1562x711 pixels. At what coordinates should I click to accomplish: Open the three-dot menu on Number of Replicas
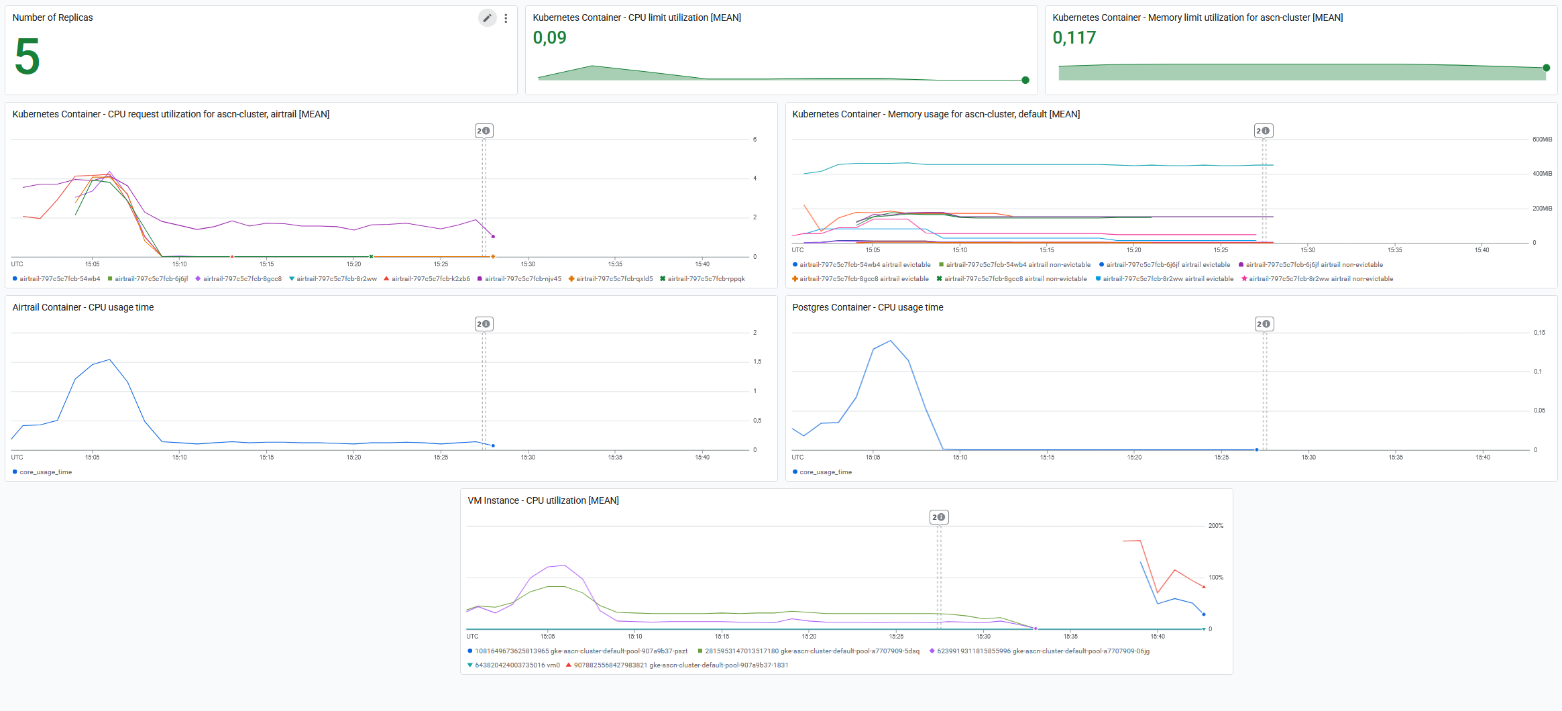(x=506, y=18)
